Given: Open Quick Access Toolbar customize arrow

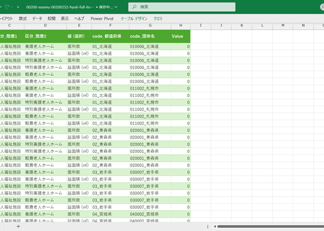Looking at the screenshot, I should point(18,7).
